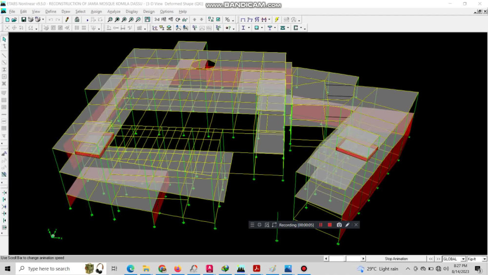Open the Display menu
The width and height of the screenshot is (488, 275).
(132, 12)
